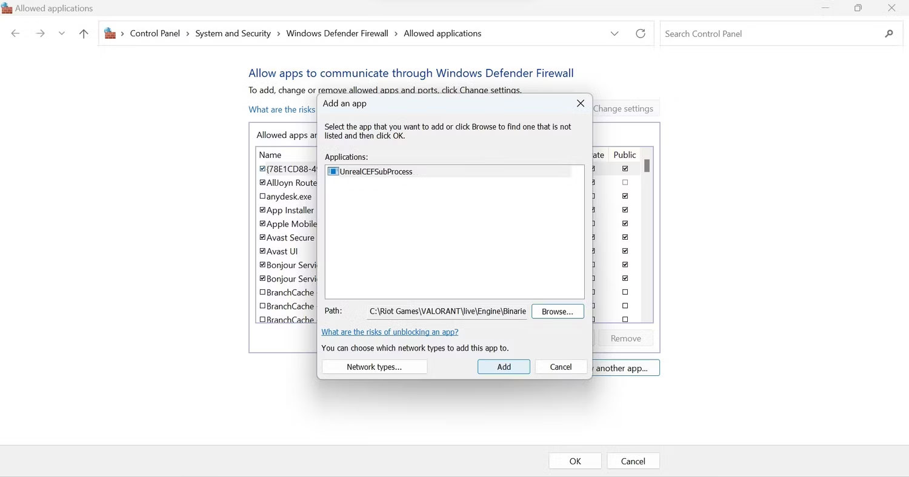
Task: Toggle the Apple Mobile checkbox
Action: point(262,223)
